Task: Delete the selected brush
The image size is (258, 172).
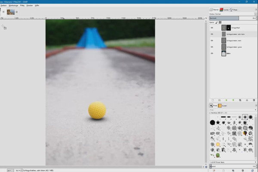Action: [243, 171]
